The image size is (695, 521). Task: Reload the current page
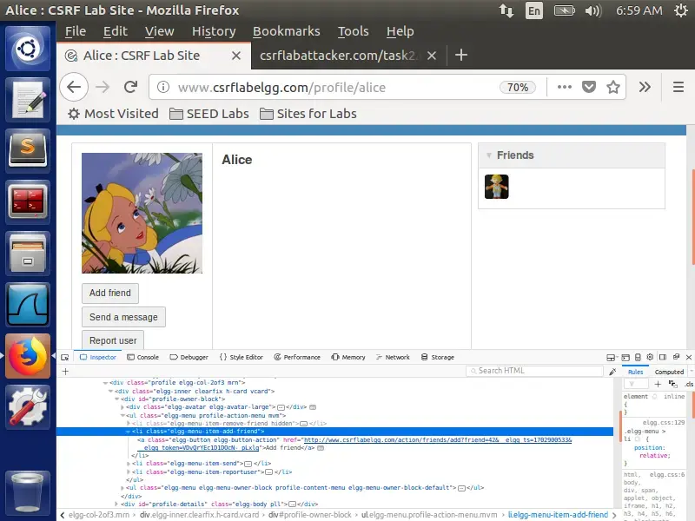[131, 87]
